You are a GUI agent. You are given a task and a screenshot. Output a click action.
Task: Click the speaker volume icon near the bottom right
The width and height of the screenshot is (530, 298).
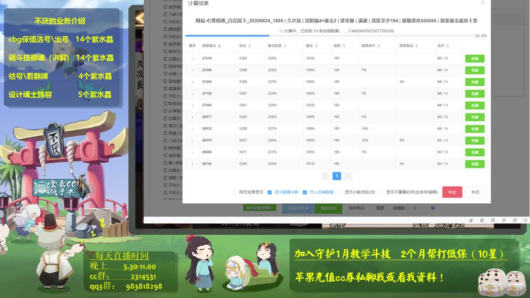pos(504,221)
